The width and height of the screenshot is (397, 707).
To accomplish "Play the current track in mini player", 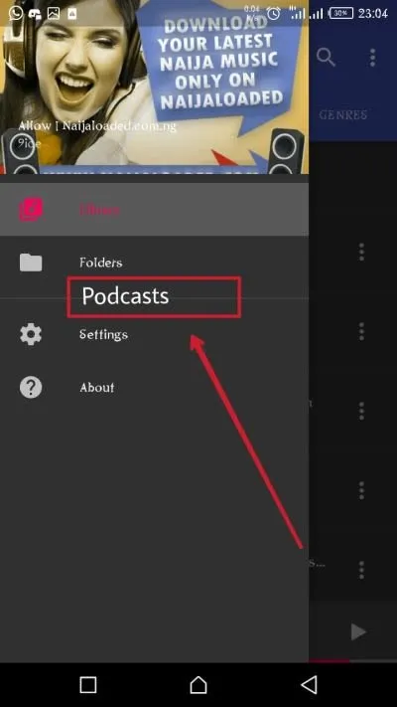I will click(358, 631).
